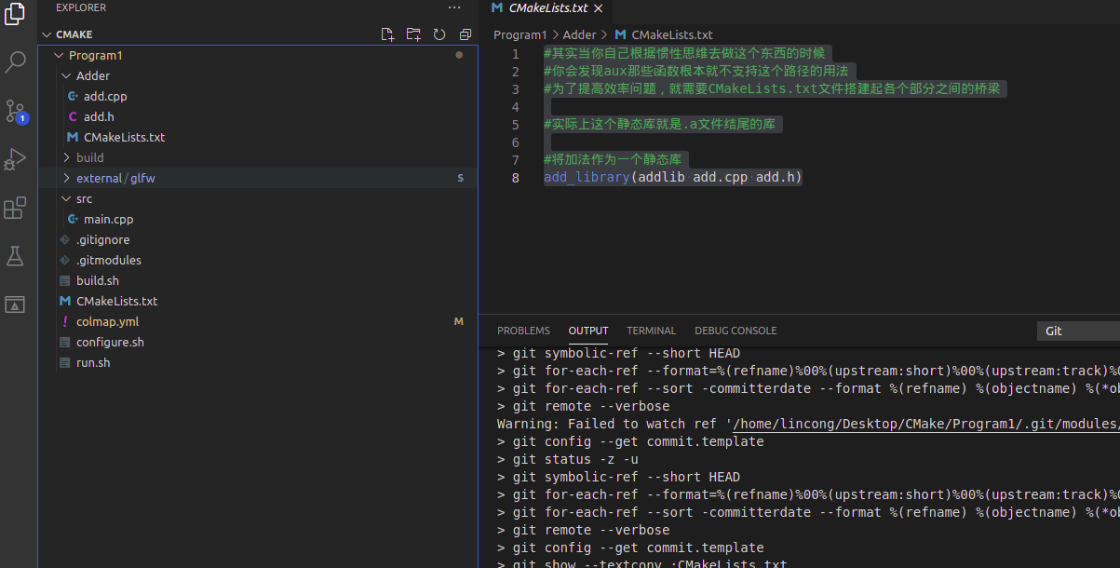Click the 'git status -z -u' output line
Viewport: 1120px width, 568px height.
[x=575, y=459]
